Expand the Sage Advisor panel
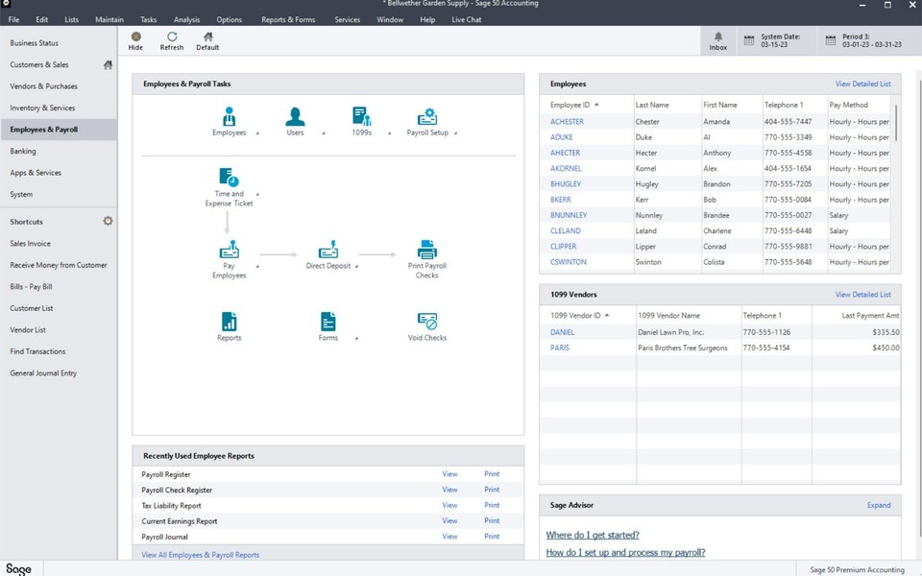Screen dimensions: 922x576 [878, 504]
